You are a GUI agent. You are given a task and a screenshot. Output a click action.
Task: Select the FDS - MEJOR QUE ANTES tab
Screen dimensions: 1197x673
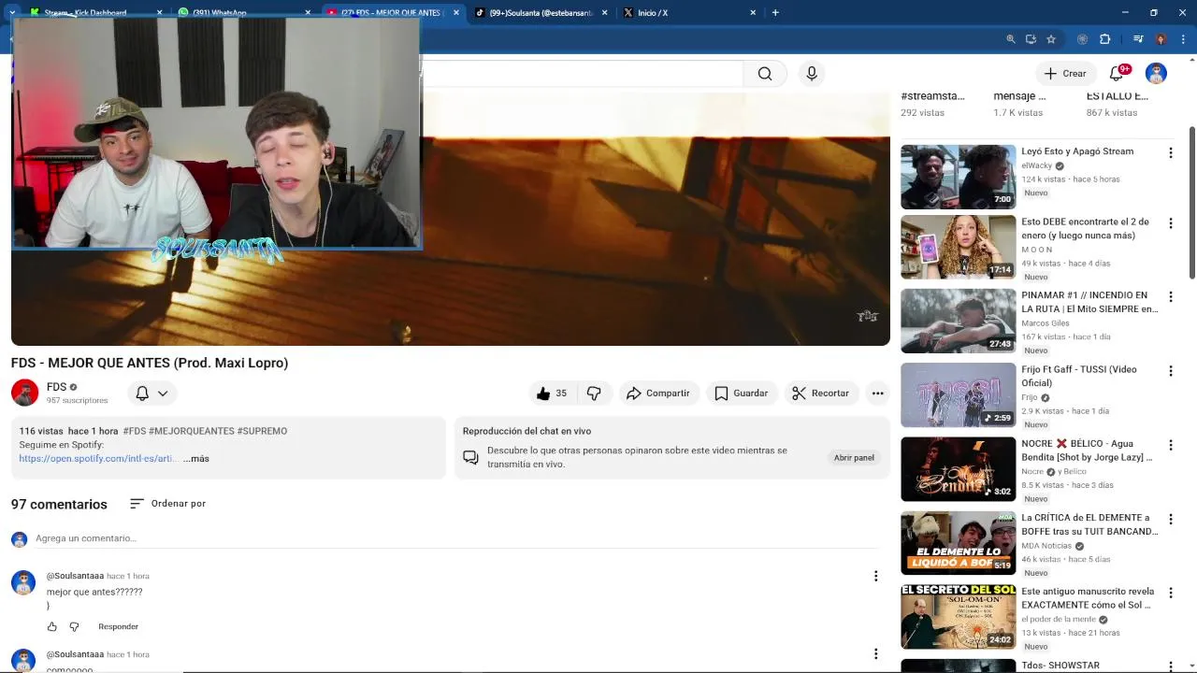tap(391, 13)
